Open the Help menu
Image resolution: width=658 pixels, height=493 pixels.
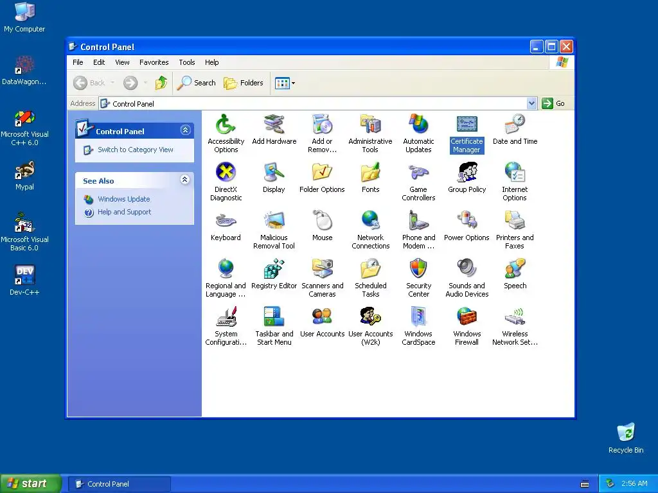[211, 62]
